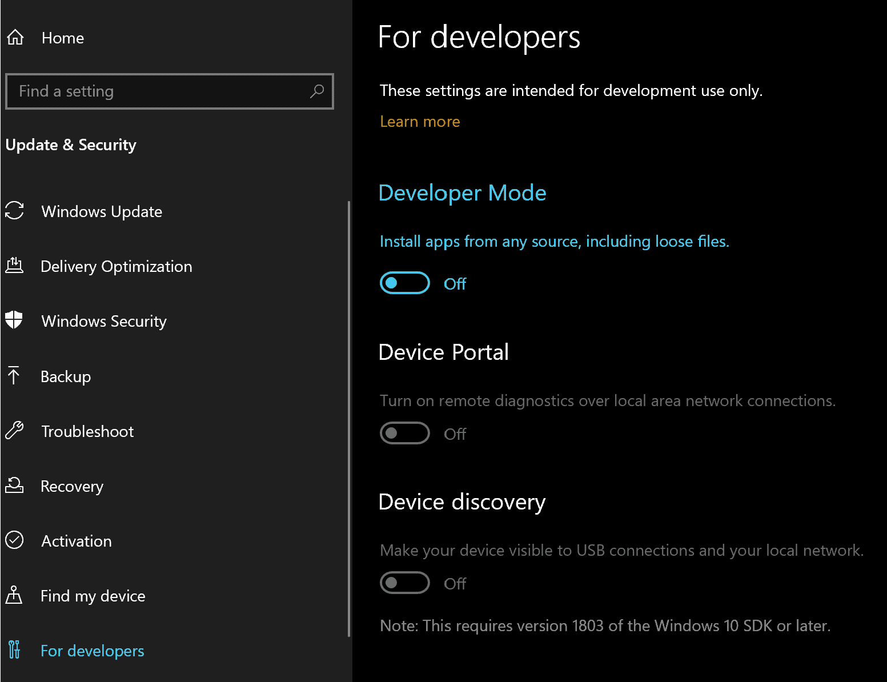Click the Backup arrow icon
Screen dimensions: 887x682
coord(14,375)
